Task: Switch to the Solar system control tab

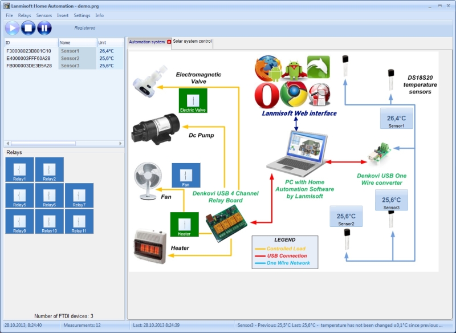Action: click(x=192, y=41)
